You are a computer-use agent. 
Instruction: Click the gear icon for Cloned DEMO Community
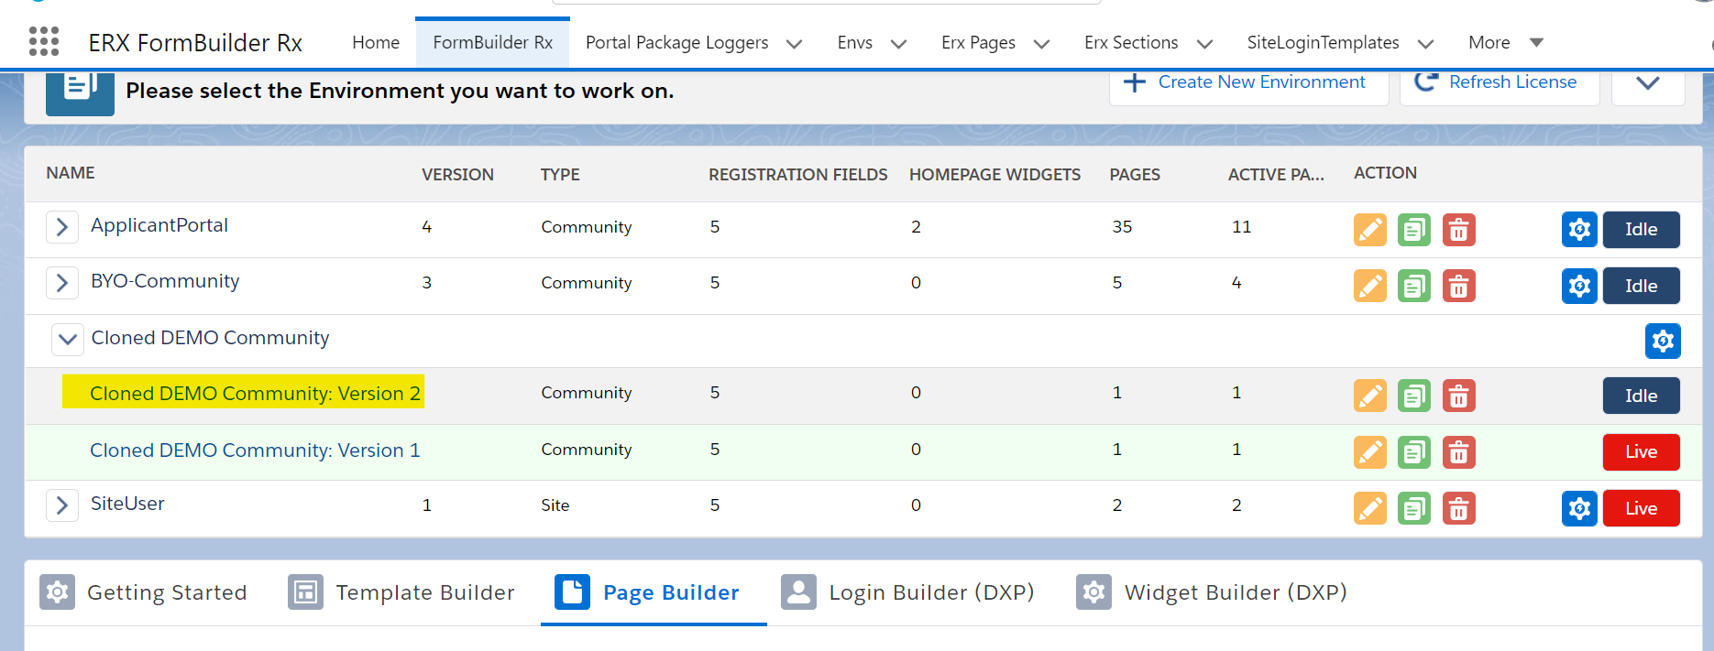(1662, 342)
